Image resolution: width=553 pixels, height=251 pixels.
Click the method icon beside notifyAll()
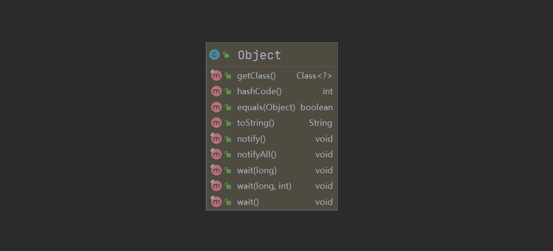(216, 154)
